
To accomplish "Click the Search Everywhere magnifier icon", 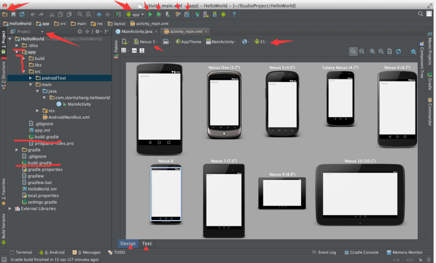I will [x=420, y=14].
